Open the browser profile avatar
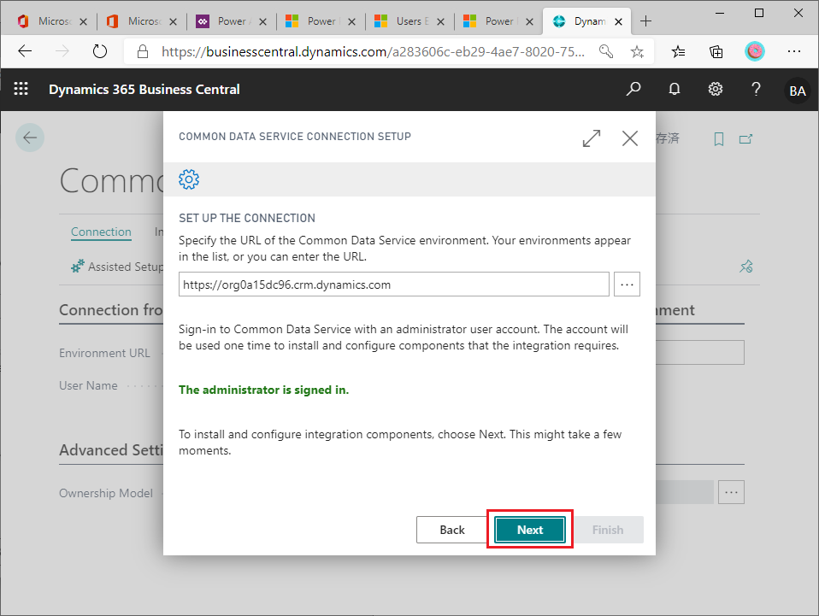 click(755, 51)
